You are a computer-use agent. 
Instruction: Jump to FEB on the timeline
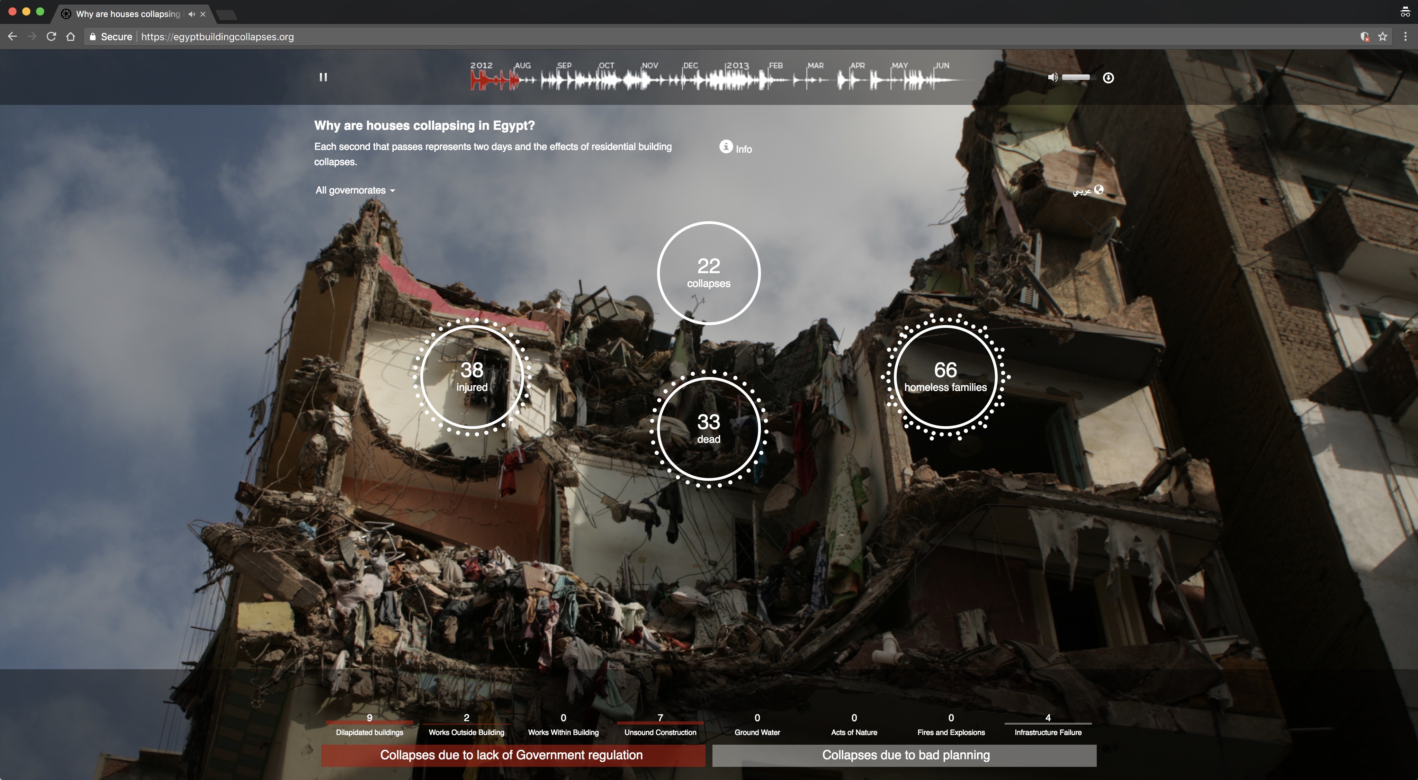(775, 65)
